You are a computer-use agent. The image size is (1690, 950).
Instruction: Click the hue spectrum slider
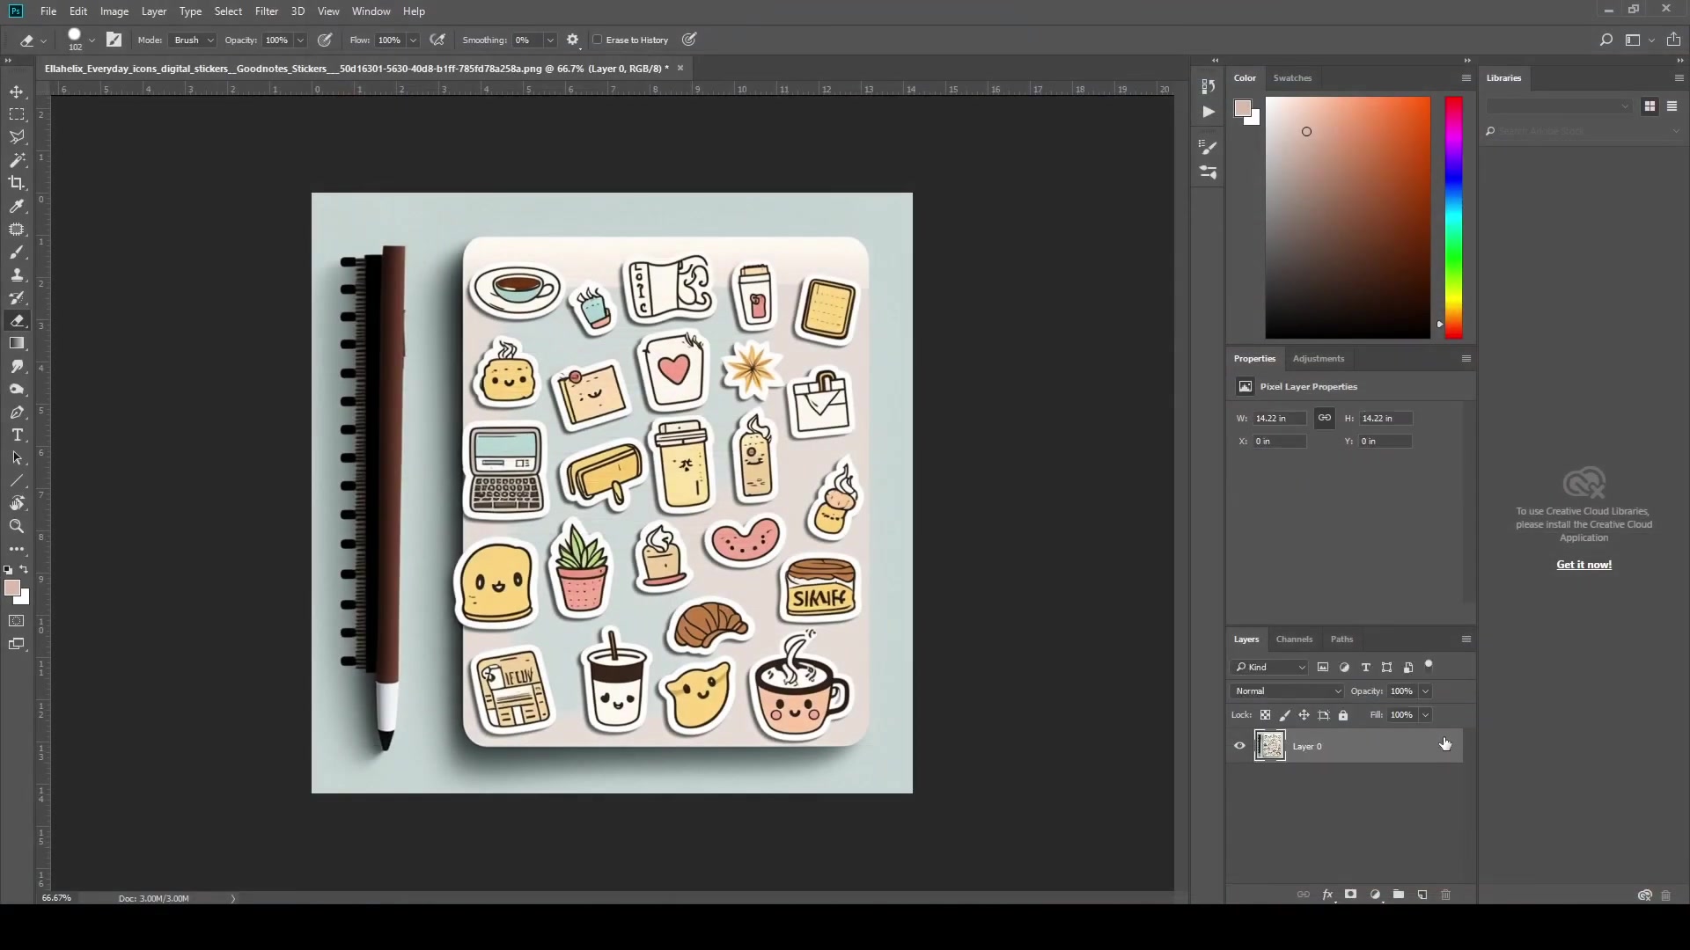click(1453, 217)
